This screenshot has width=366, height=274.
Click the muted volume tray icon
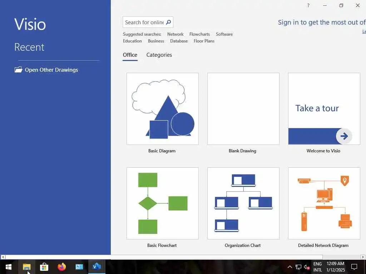coord(307,267)
